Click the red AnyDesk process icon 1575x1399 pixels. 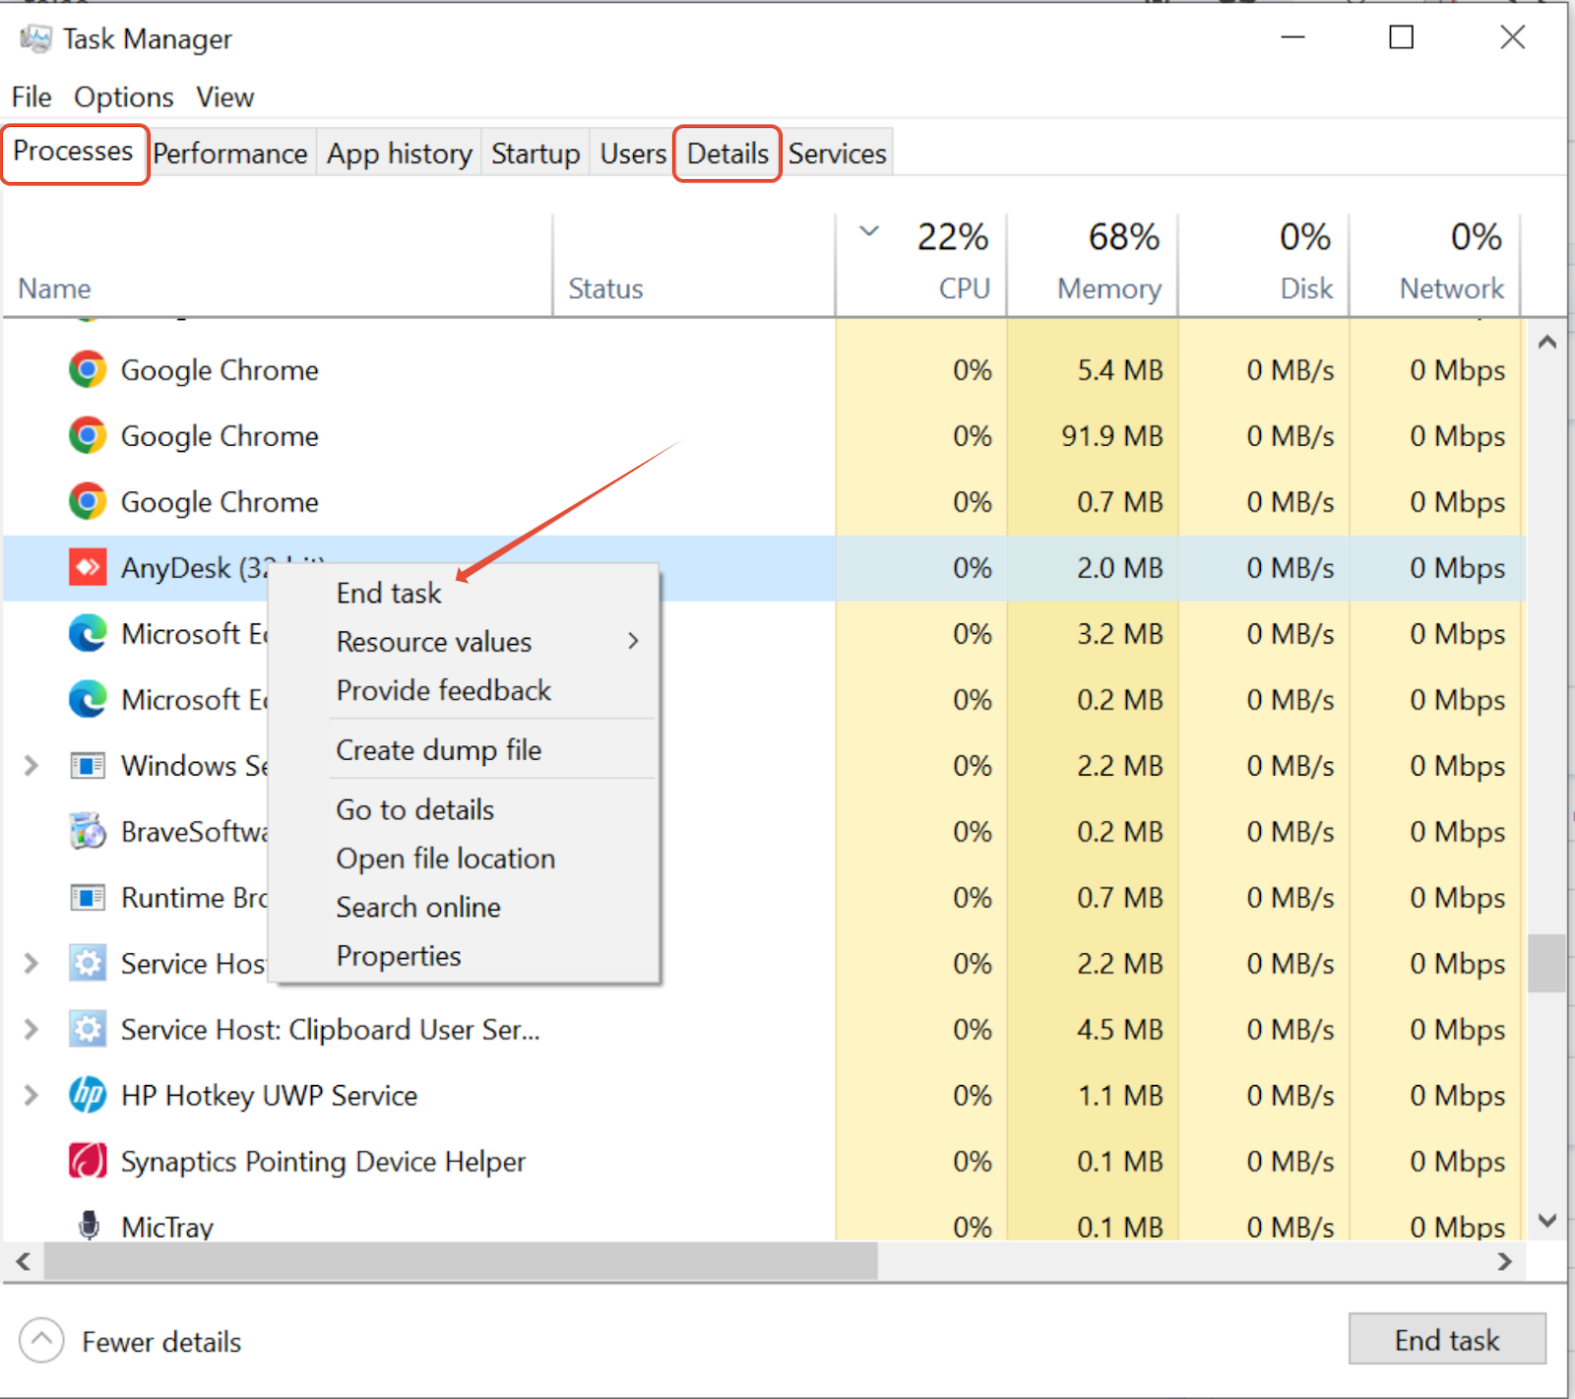tap(88, 568)
